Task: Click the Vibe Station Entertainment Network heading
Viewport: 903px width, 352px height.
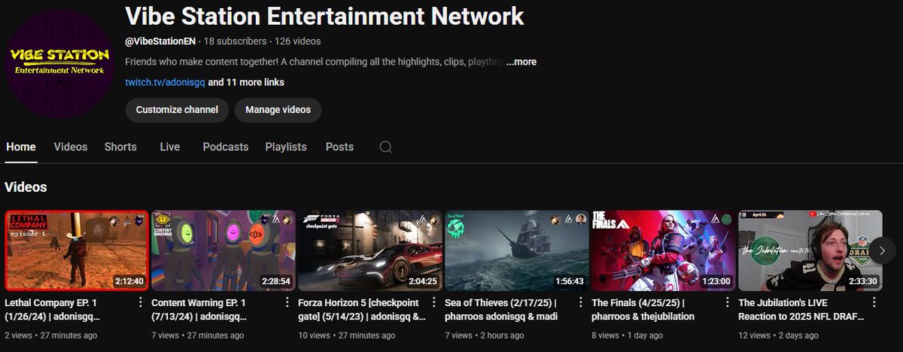Action: point(324,15)
